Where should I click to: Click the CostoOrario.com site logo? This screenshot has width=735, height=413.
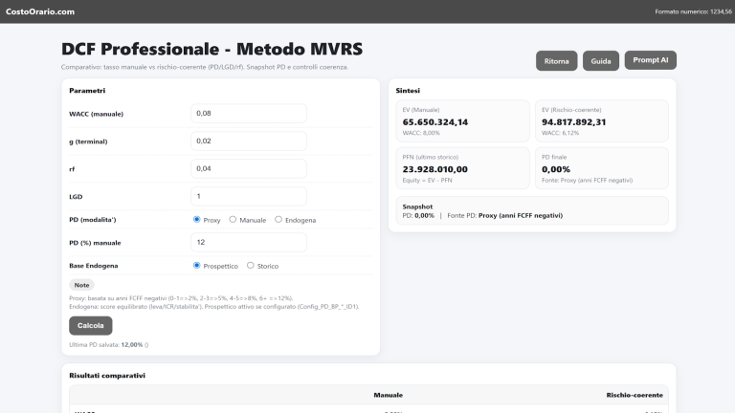40,11
